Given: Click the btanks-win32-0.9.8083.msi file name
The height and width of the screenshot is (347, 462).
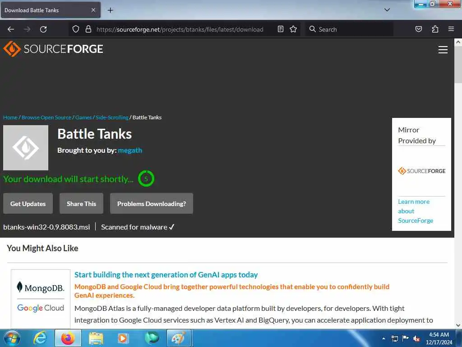Looking at the screenshot, I should pos(46,227).
